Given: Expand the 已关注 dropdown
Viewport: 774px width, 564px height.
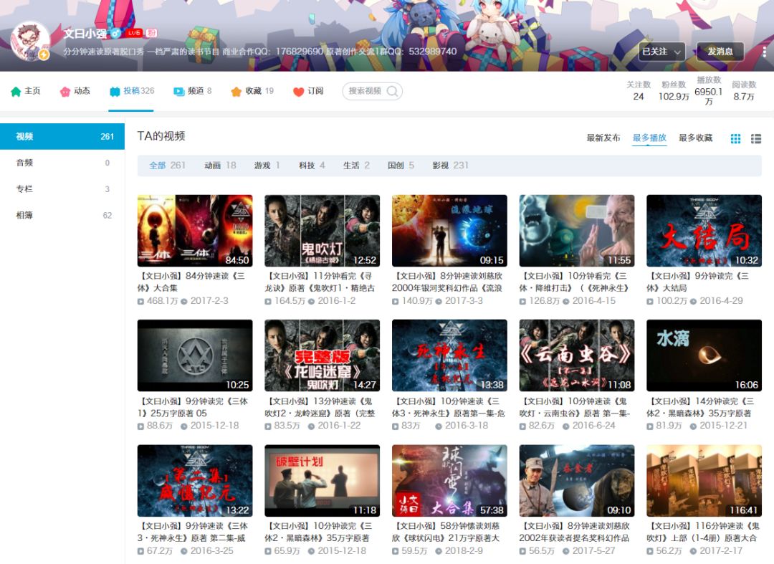Looking at the screenshot, I should pyautogui.click(x=661, y=52).
